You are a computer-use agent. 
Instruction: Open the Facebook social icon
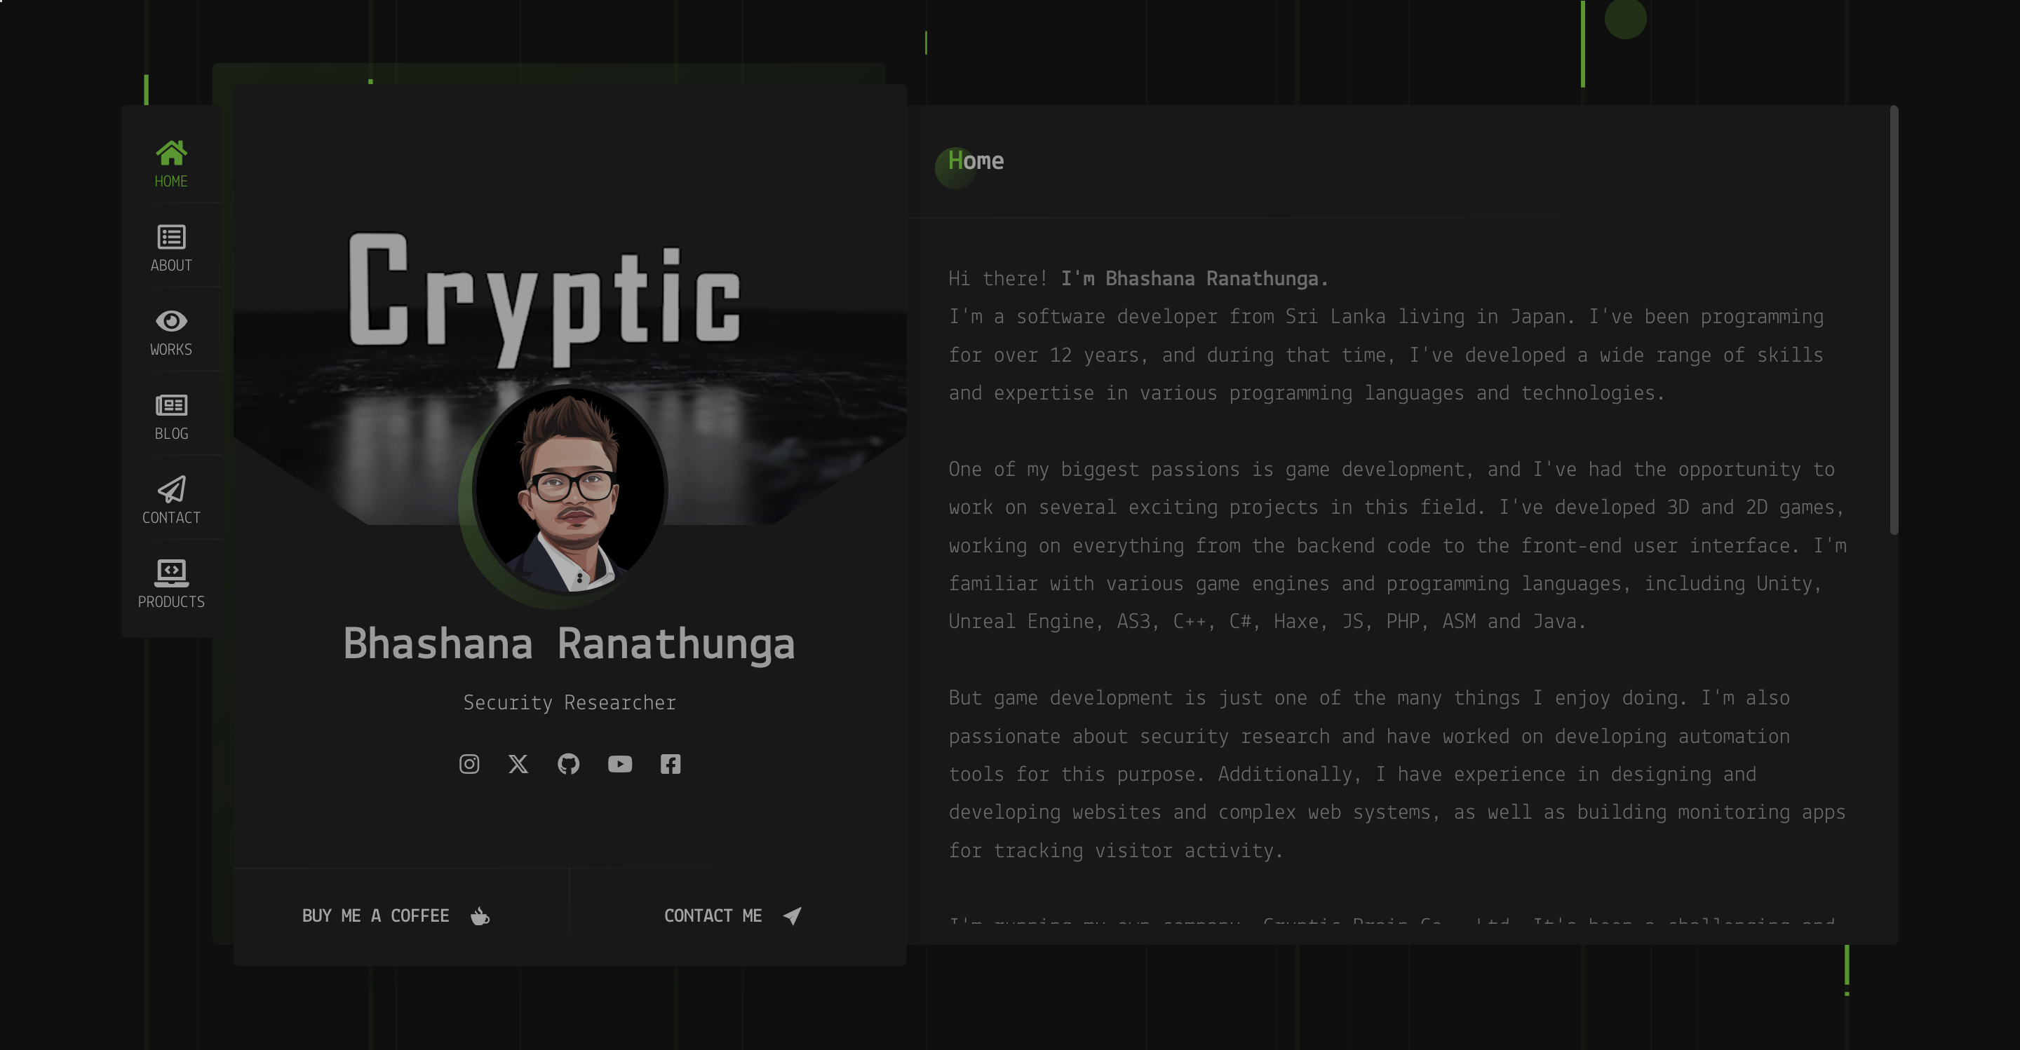[671, 764]
